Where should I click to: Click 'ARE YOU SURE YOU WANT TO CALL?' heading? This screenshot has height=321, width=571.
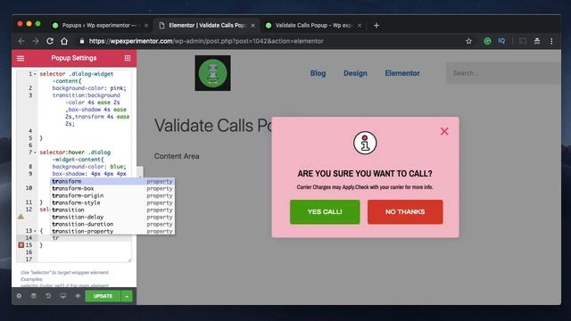pos(365,174)
